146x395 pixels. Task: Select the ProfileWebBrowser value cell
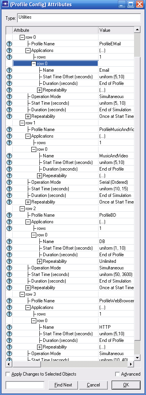click(116, 301)
